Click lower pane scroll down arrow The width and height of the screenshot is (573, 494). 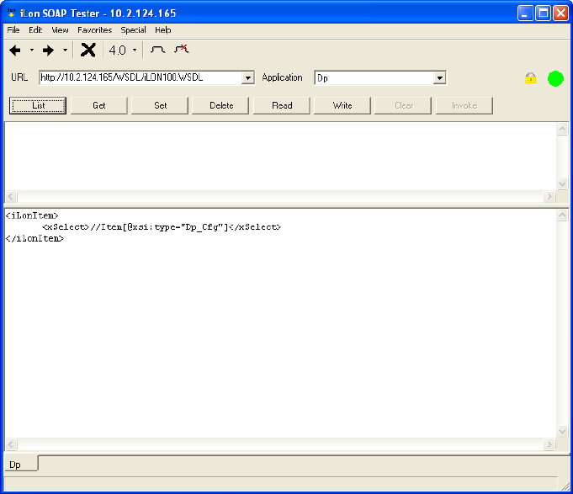[562, 431]
